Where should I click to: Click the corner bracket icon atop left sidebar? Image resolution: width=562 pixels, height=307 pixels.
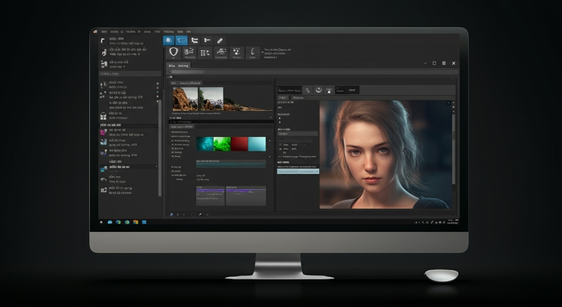tap(103, 41)
